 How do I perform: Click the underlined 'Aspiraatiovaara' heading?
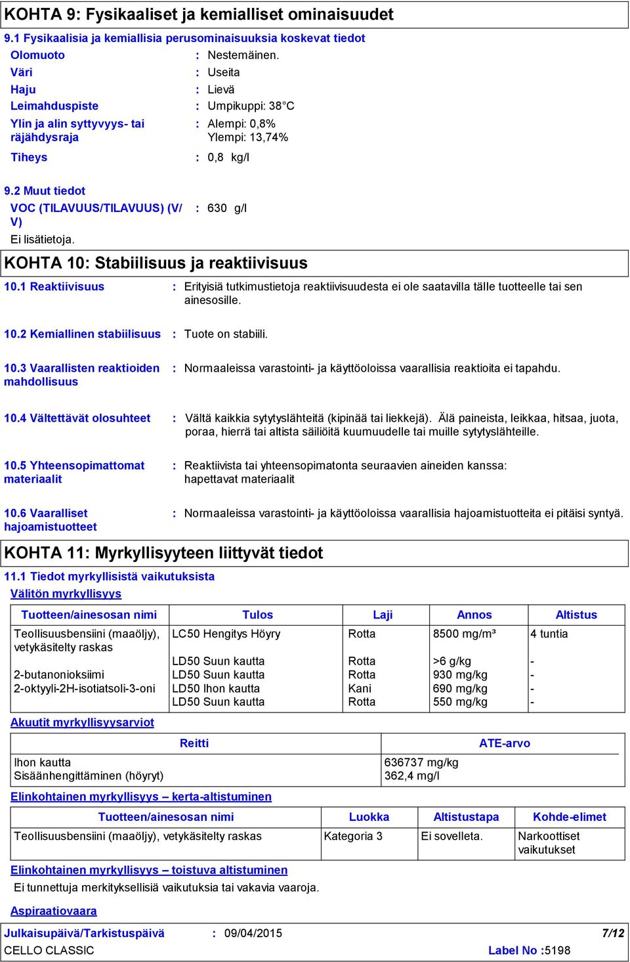pos(54,911)
